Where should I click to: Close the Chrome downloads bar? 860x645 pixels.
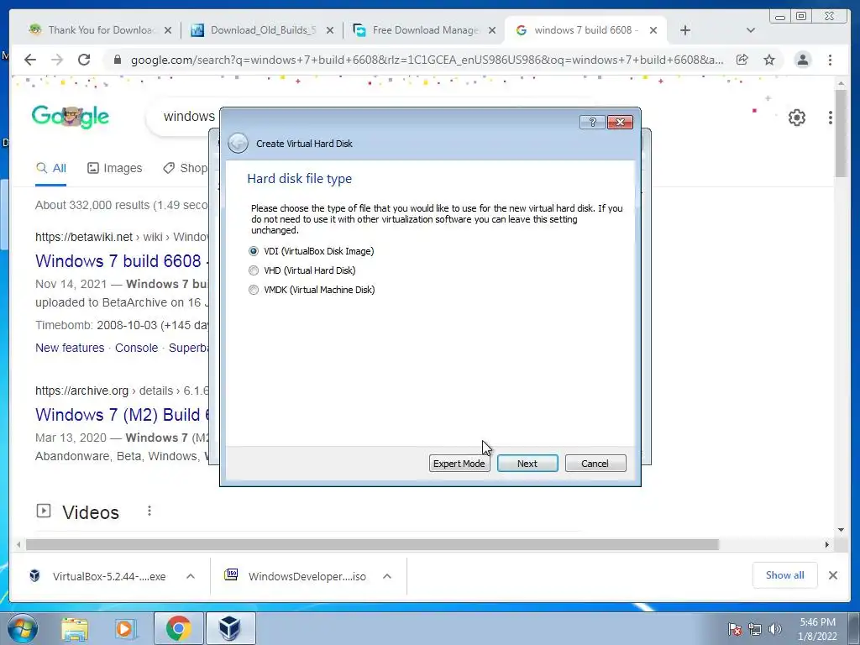(x=833, y=575)
